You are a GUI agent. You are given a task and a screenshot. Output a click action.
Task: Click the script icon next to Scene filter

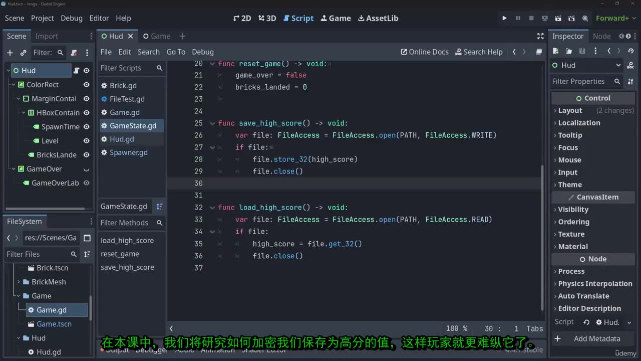pos(74,53)
